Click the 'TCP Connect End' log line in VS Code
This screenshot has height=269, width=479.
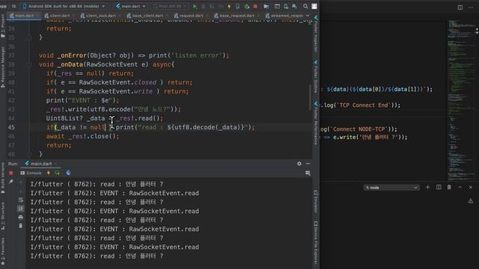(361, 105)
